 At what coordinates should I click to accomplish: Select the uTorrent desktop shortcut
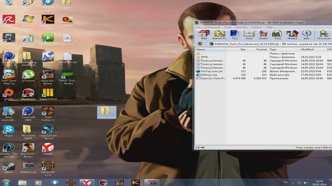(x=28, y=76)
